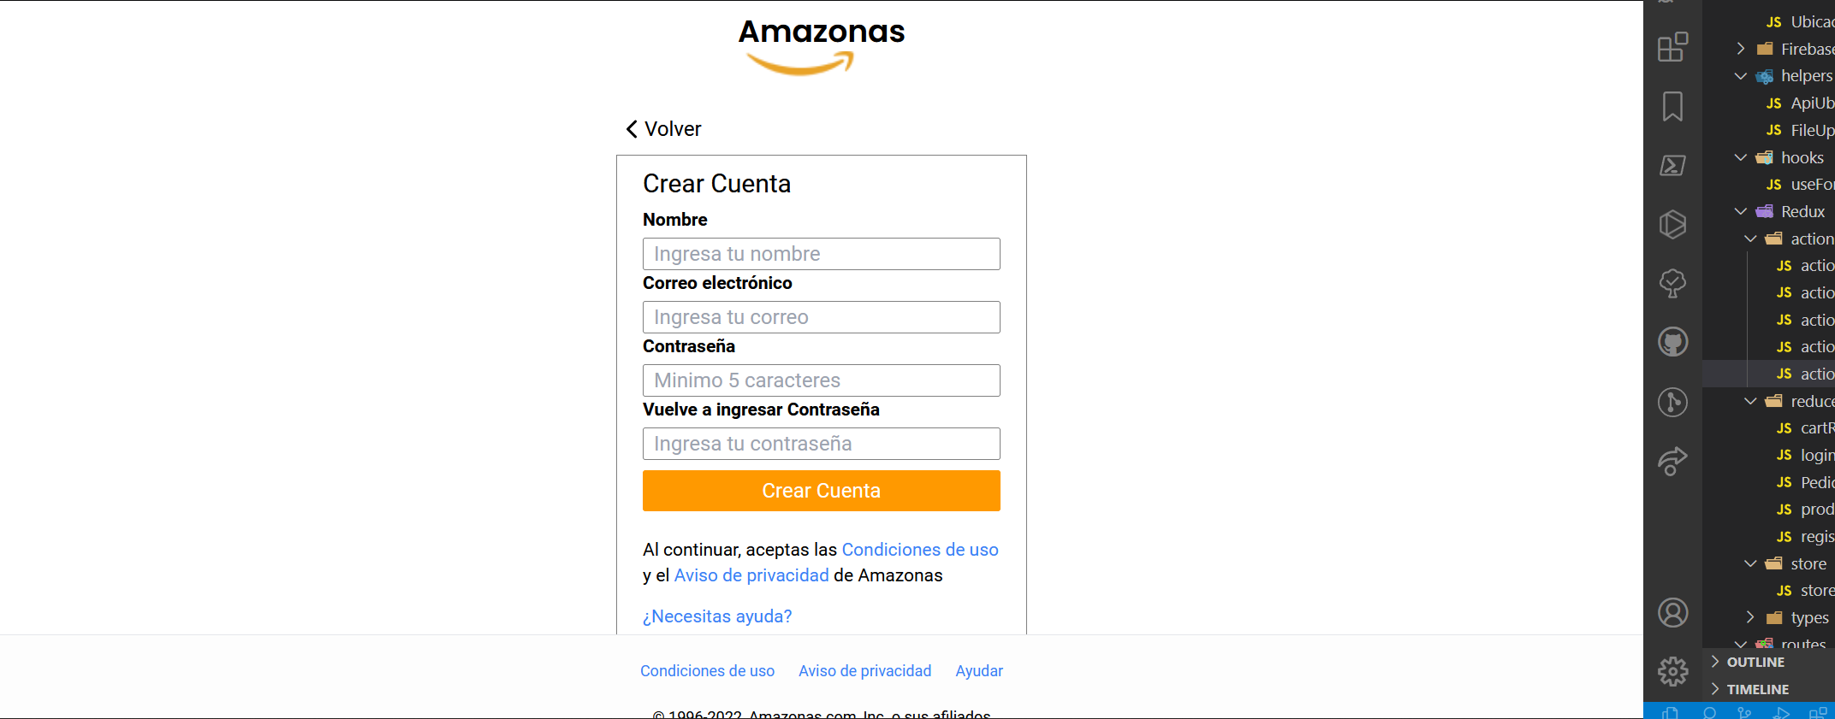1835x719 pixels.
Task: Click the Ingresa tu nombre input field
Action: (821, 254)
